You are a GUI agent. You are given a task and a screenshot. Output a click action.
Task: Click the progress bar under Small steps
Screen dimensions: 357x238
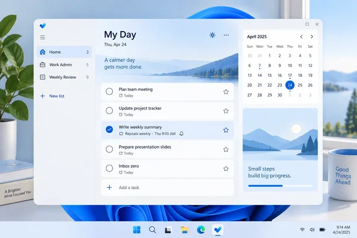pos(280,186)
